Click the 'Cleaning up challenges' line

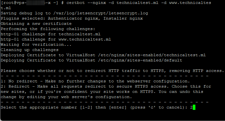point(30,50)
